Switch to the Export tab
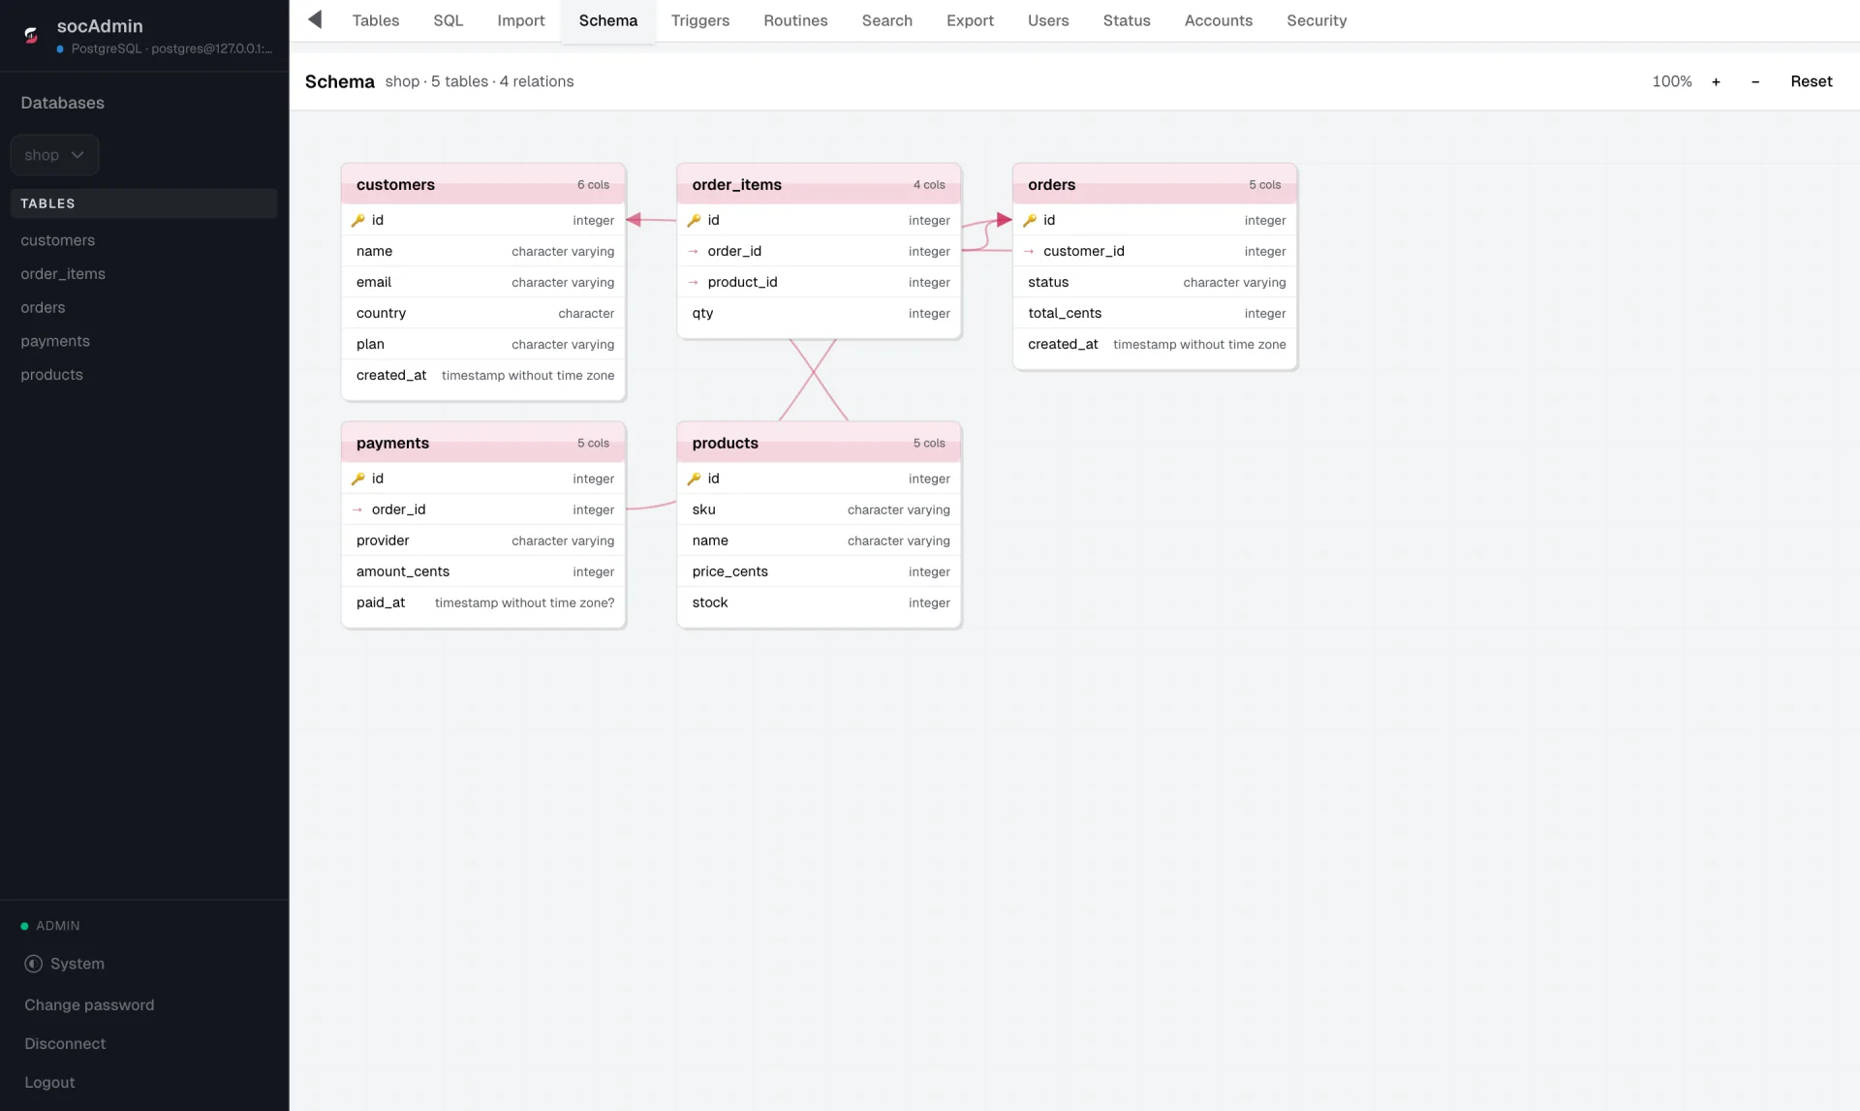The image size is (1860, 1111). 970,20
